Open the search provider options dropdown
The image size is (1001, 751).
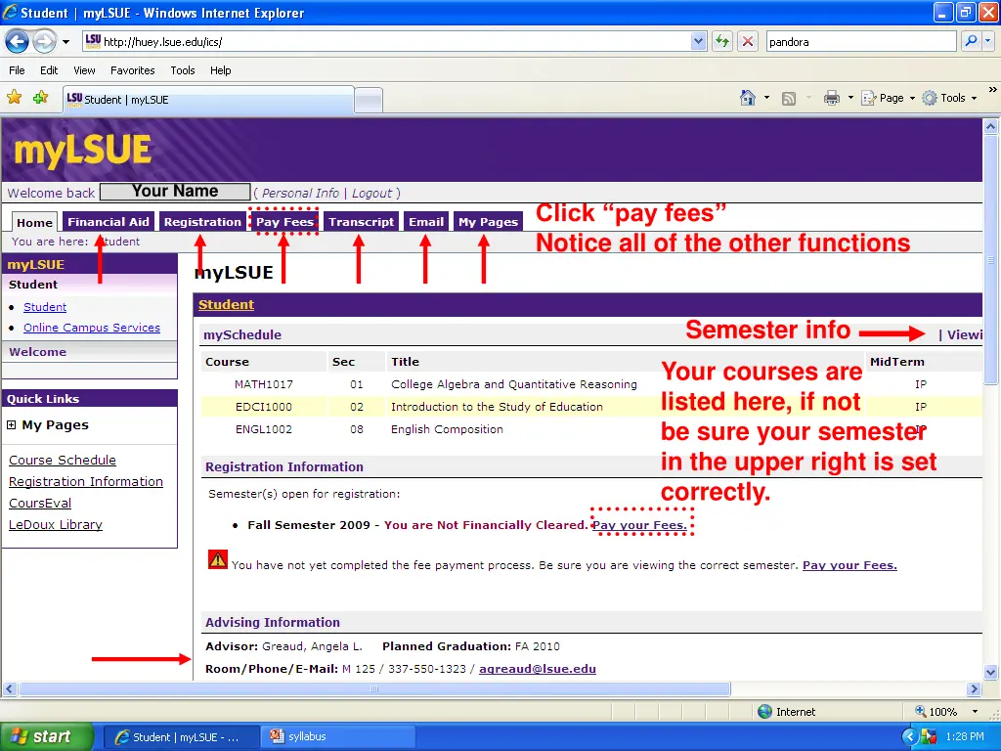click(x=988, y=41)
